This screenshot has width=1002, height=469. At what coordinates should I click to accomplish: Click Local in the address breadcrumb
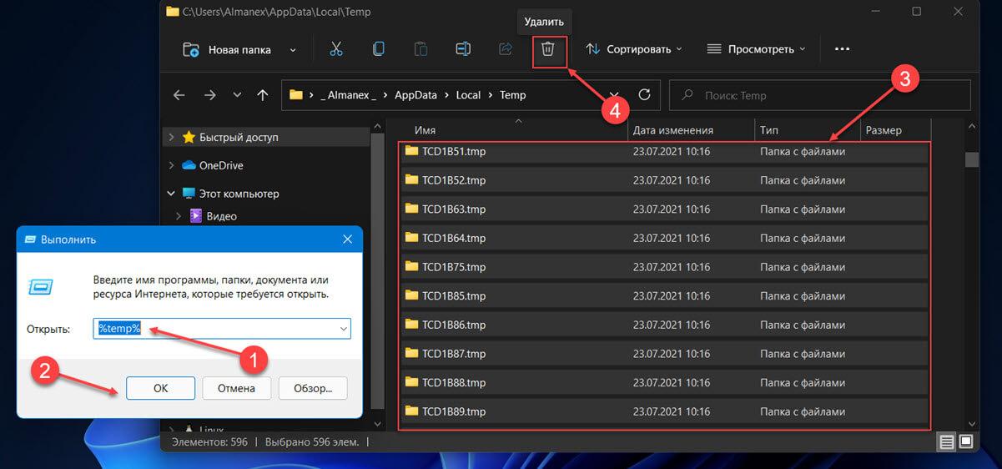click(468, 95)
